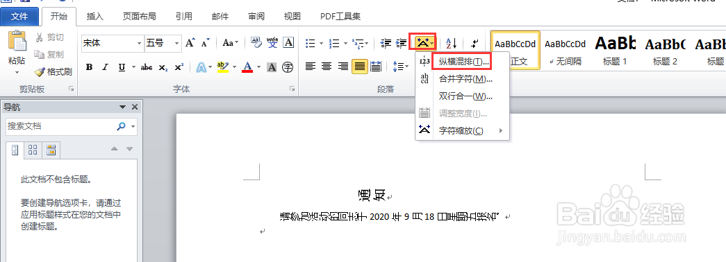Image resolution: width=726 pixels, height=262 pixels.
Task: Click the Decrease Indent icon
Action: pyautogui.click(x=385, y=44)
